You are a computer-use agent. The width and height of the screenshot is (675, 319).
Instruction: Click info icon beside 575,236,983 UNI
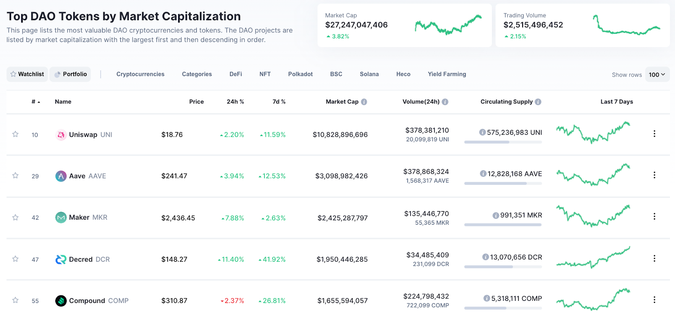482,132
